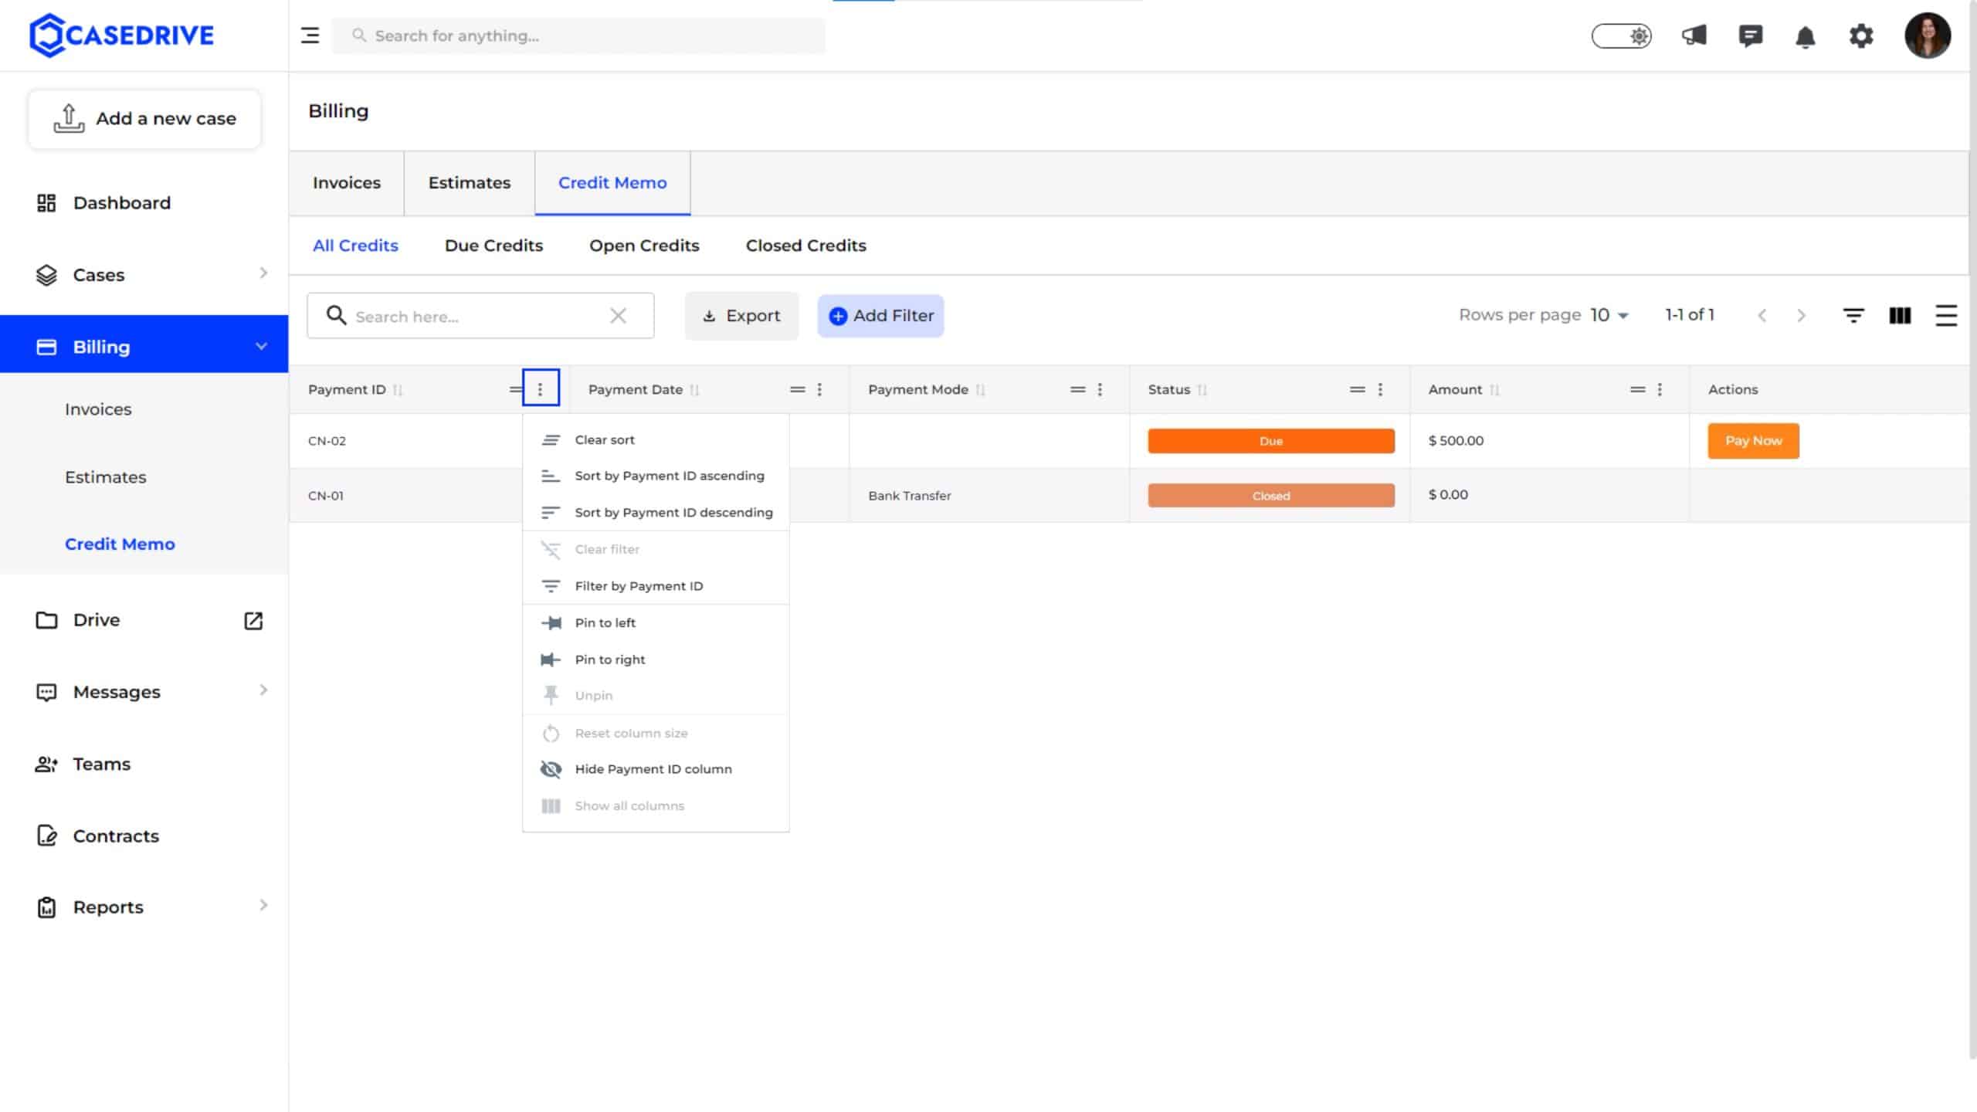Show Open Credits sub-tab

click(644, 246)
